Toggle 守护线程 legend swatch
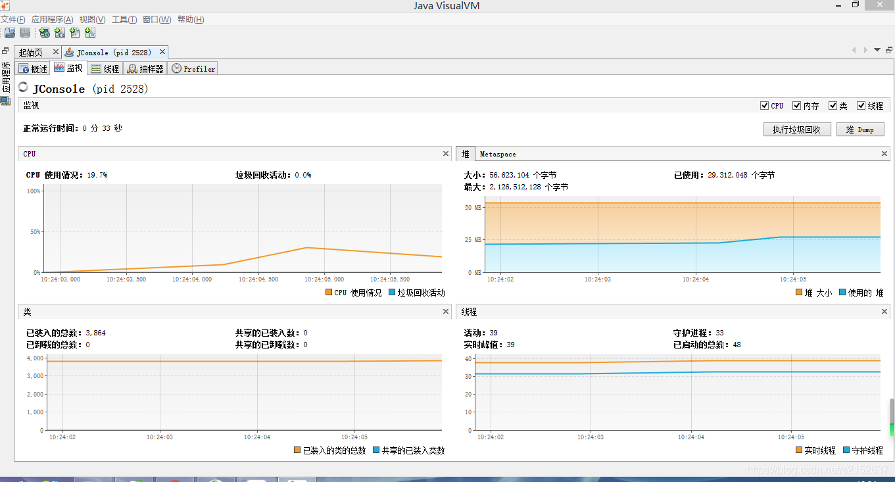895x482 pixels. click(x=846, y=450)
